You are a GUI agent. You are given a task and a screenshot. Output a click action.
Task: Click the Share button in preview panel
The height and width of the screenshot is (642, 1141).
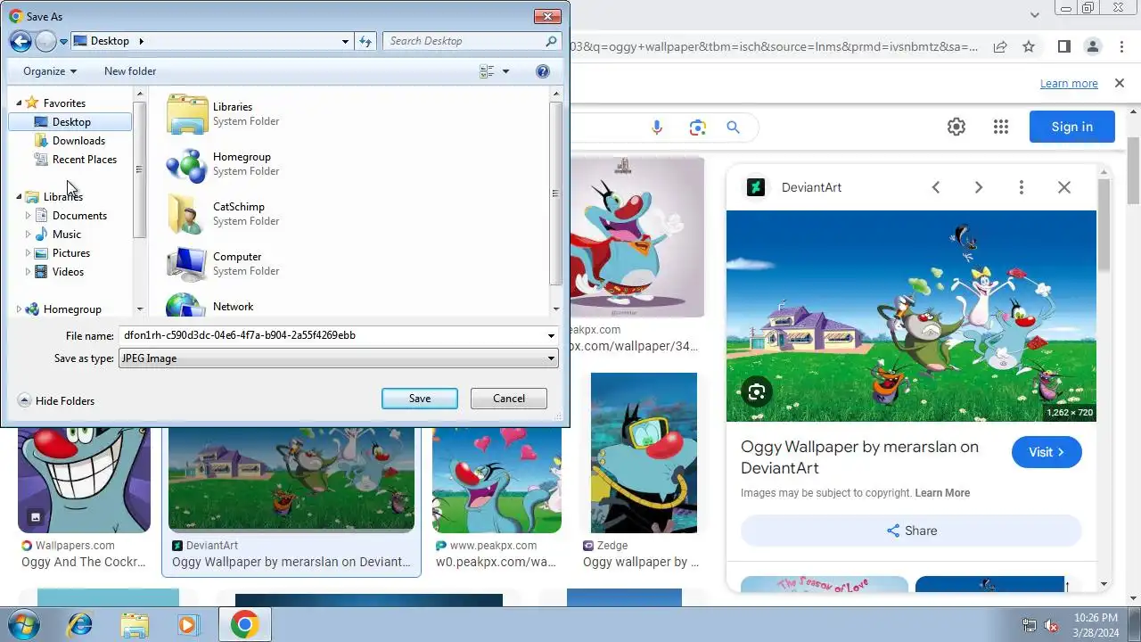pos(911,531)
